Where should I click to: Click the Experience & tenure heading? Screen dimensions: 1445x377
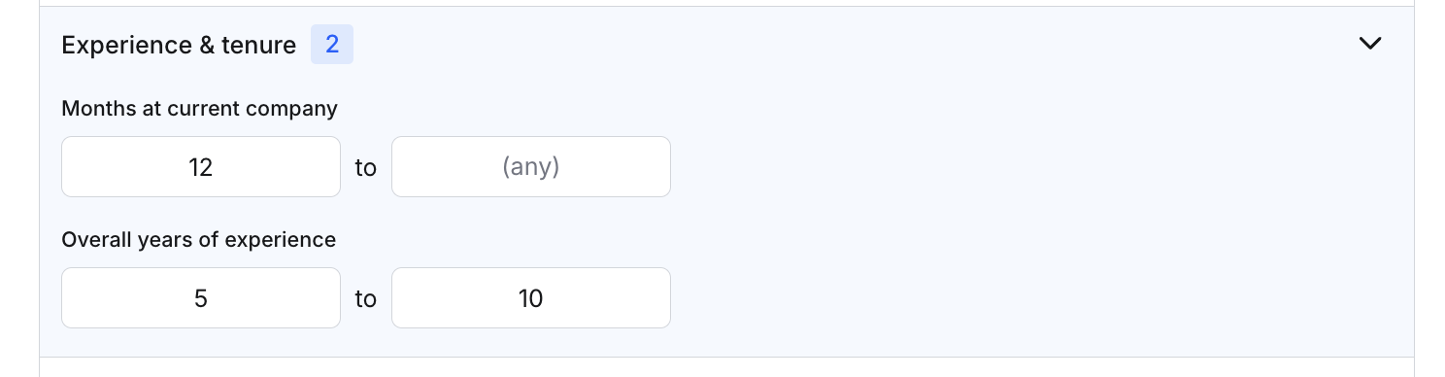click(x=179, y=45)
